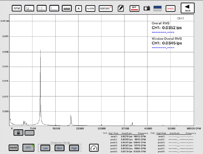Click the peak2 frequency 9851 CPM
This screenshot has width=203, height=154.
coord(140,140)
